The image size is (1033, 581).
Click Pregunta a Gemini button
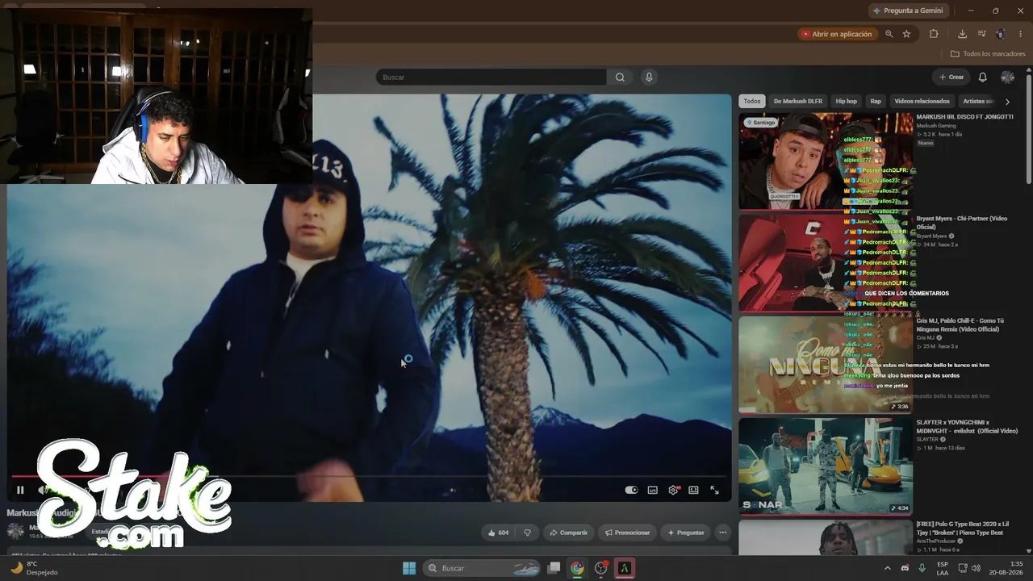[907, 10]
